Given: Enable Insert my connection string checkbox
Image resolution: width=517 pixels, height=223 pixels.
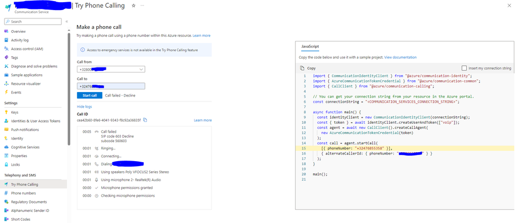Looking at the screenshot, I should (464, 68).
